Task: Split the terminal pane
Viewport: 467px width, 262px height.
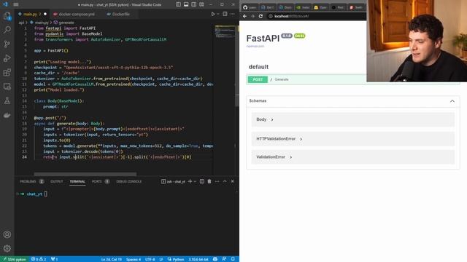Action: (202, 181)
